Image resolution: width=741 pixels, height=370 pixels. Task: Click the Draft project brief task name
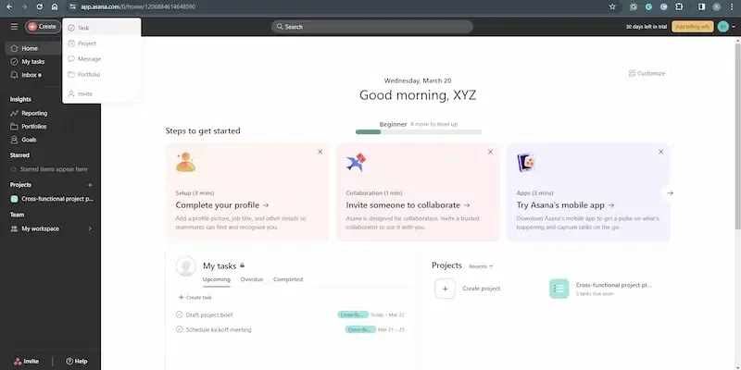pos(209,314)
